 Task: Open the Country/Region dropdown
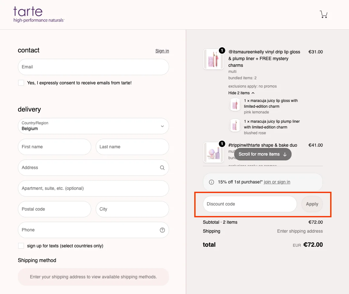(93, 126)
